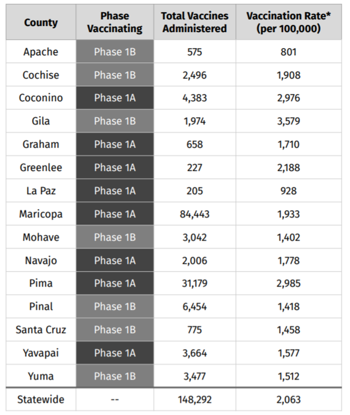Screen dimensions: 350x415
Task: Click the Vaccination Rate column header
Action: click(x=288, y=23)
